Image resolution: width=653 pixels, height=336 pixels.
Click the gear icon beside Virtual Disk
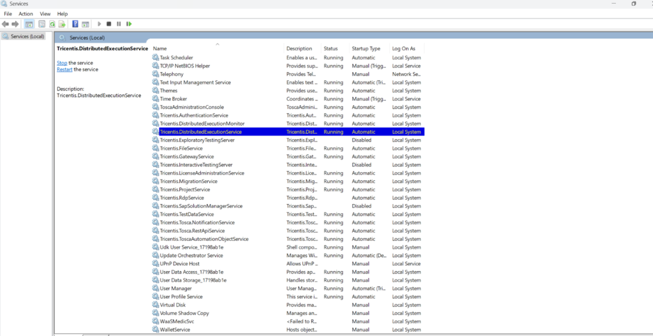(x=156, y=305)
